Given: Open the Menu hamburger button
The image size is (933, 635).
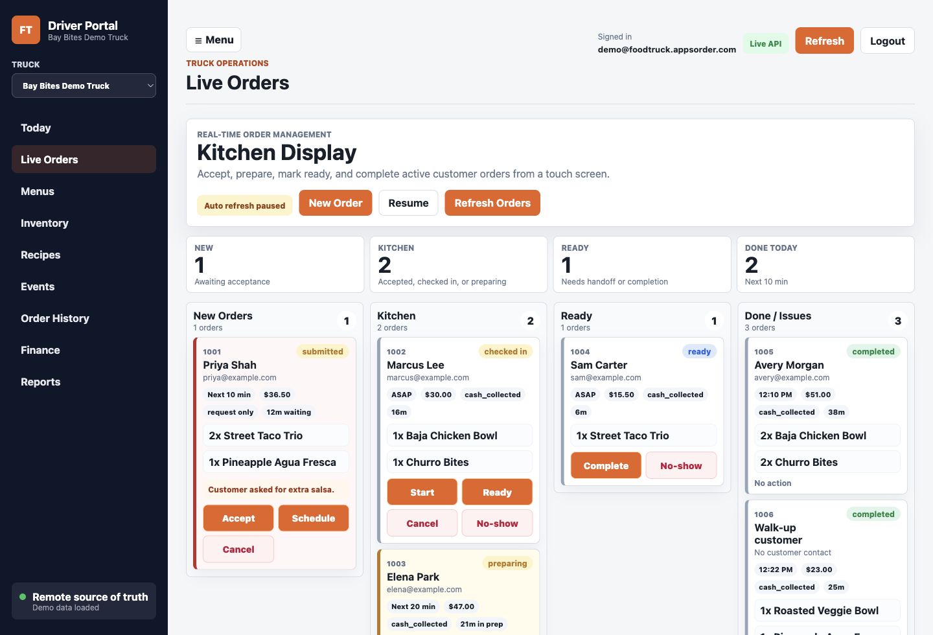Looking at the screenshot, I should 214,40.
